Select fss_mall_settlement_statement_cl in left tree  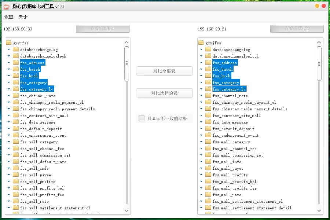[55, 208]
